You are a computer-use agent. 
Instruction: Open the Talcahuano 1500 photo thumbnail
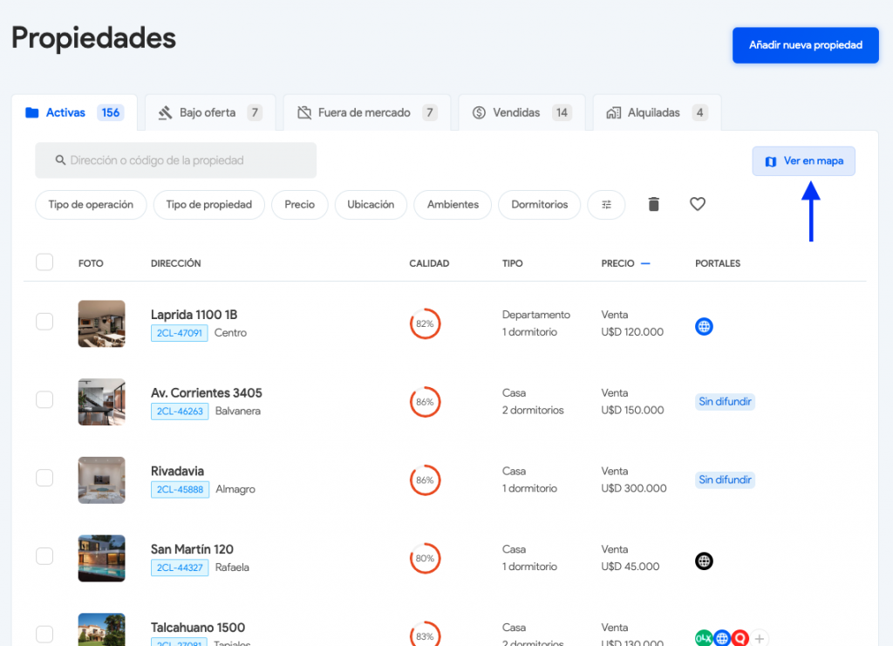[x=101, y=629]
